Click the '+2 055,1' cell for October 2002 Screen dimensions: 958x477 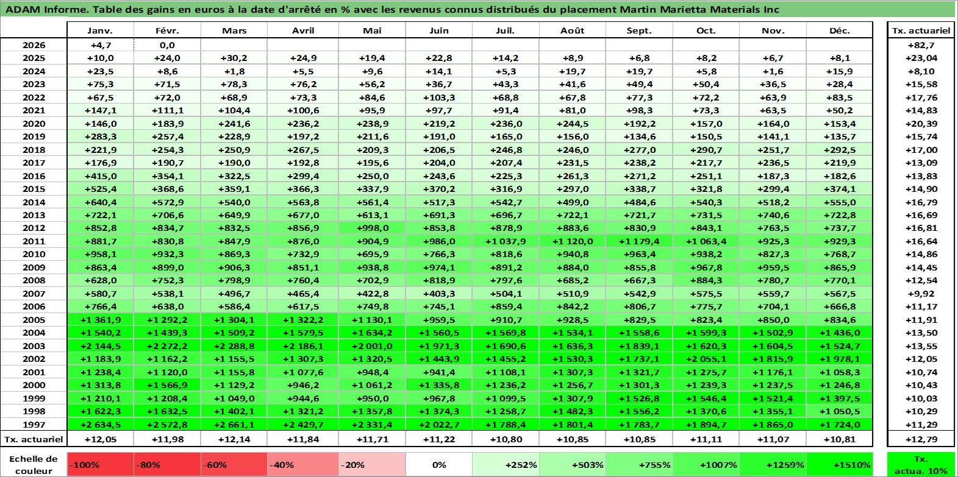tap(706, 359)
